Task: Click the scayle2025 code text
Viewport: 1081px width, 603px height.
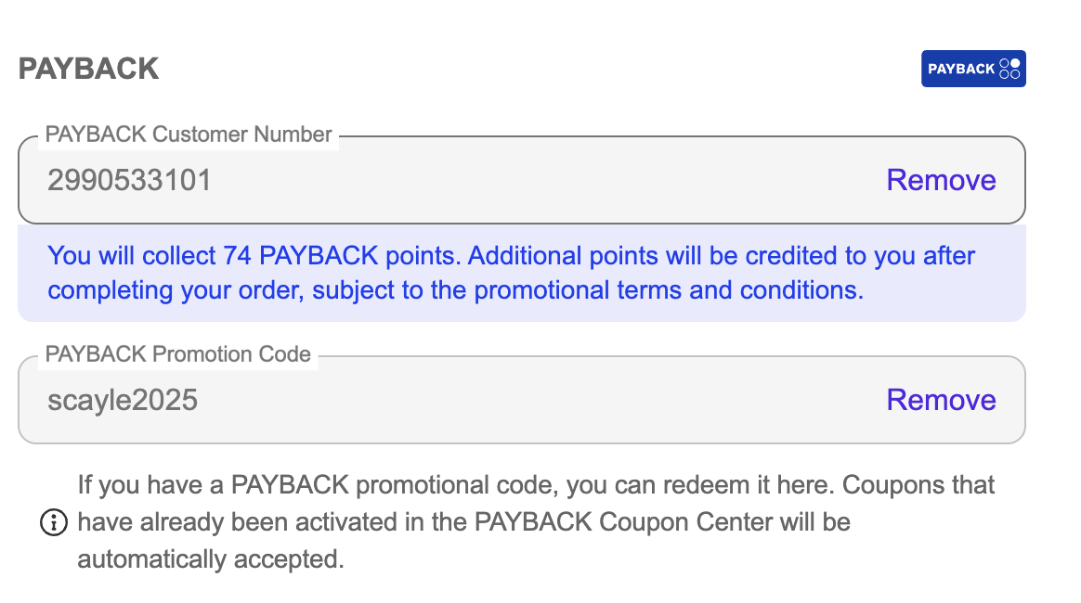Action: point(123,400)
